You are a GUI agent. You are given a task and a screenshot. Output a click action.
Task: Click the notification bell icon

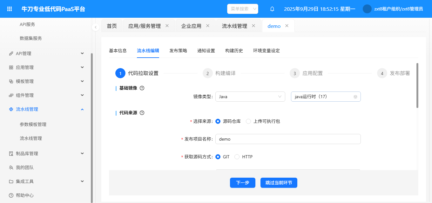pos(272,9)
